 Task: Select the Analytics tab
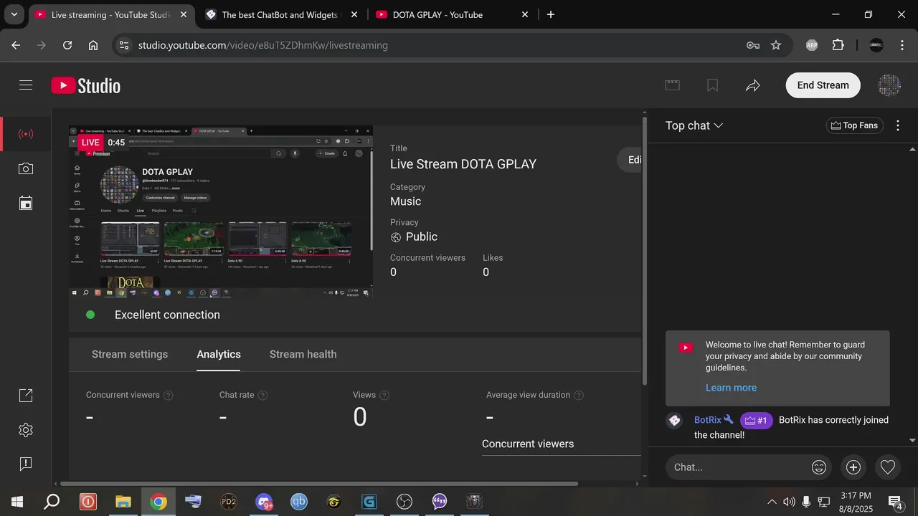tap(219, 355)
